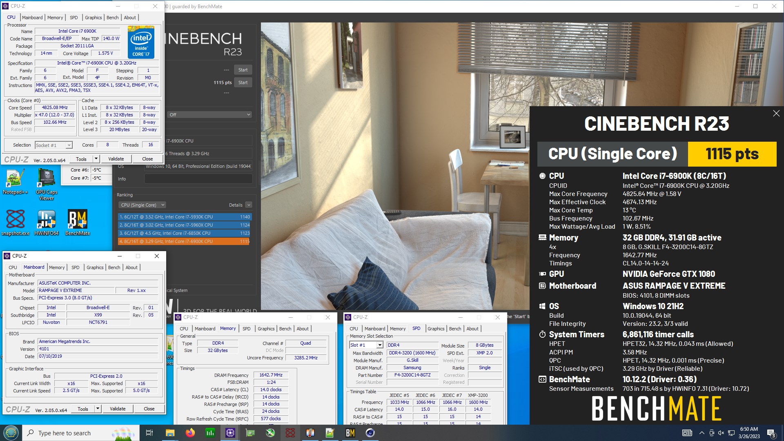Open the network status tray icon

731,433
